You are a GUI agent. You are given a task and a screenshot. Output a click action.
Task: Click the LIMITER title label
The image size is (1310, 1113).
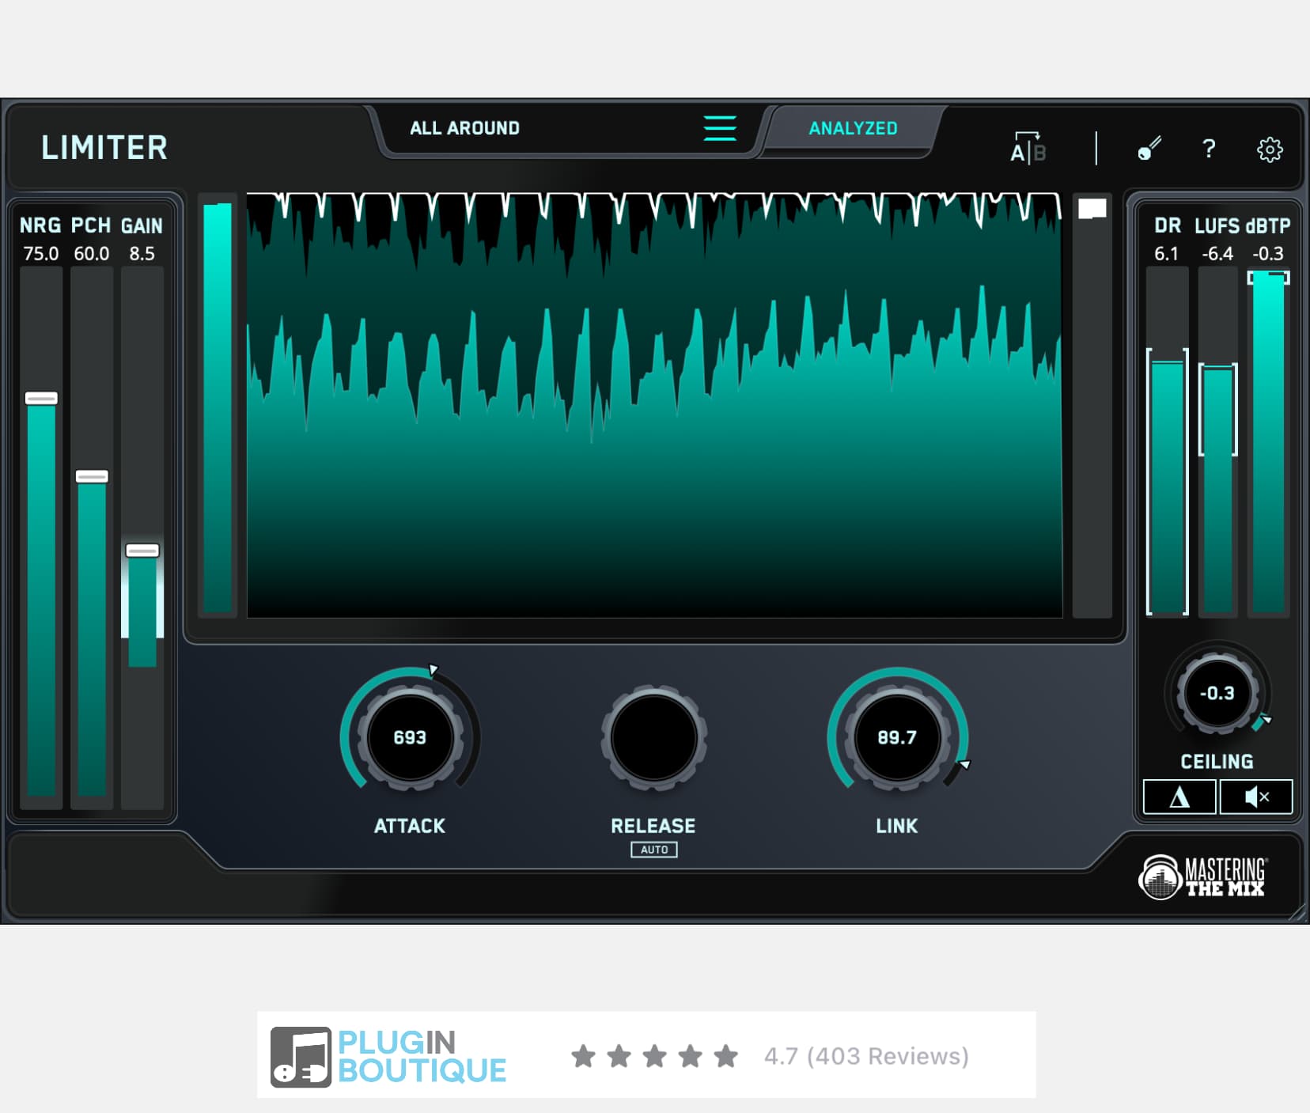pos(104,148)
